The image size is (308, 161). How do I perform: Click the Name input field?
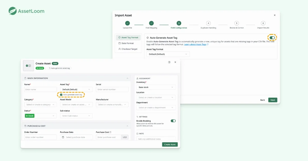click(x=41, y=89)
